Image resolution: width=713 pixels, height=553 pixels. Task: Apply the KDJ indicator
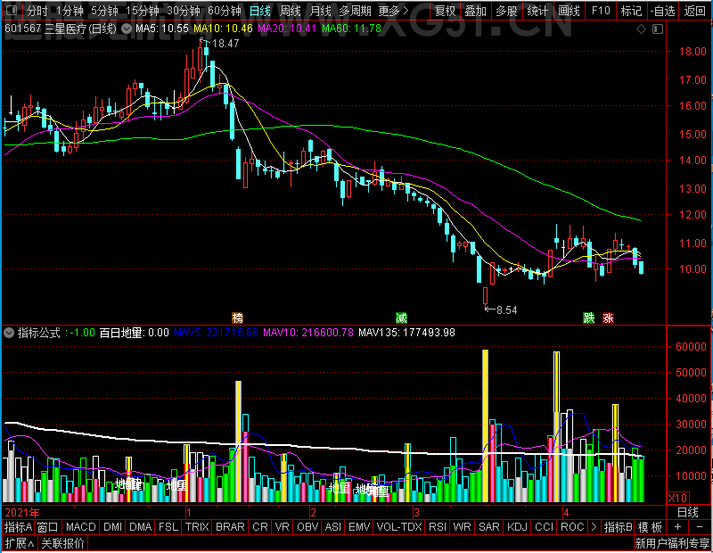pos(517,527)
